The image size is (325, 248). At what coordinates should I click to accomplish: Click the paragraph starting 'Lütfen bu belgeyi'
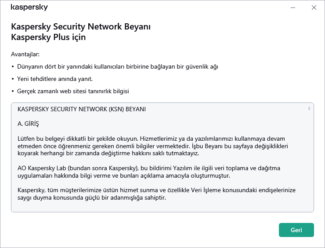(x=156, y=146)
